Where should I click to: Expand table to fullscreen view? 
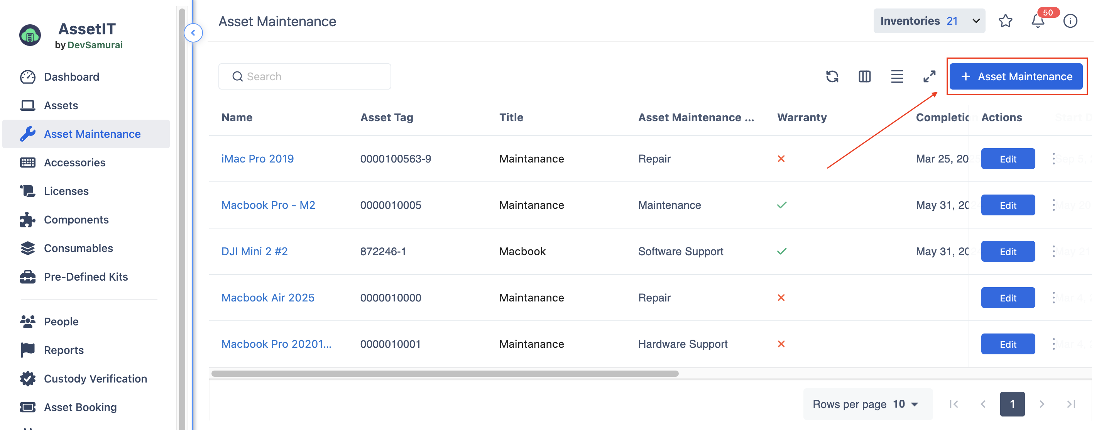[929, 76]
